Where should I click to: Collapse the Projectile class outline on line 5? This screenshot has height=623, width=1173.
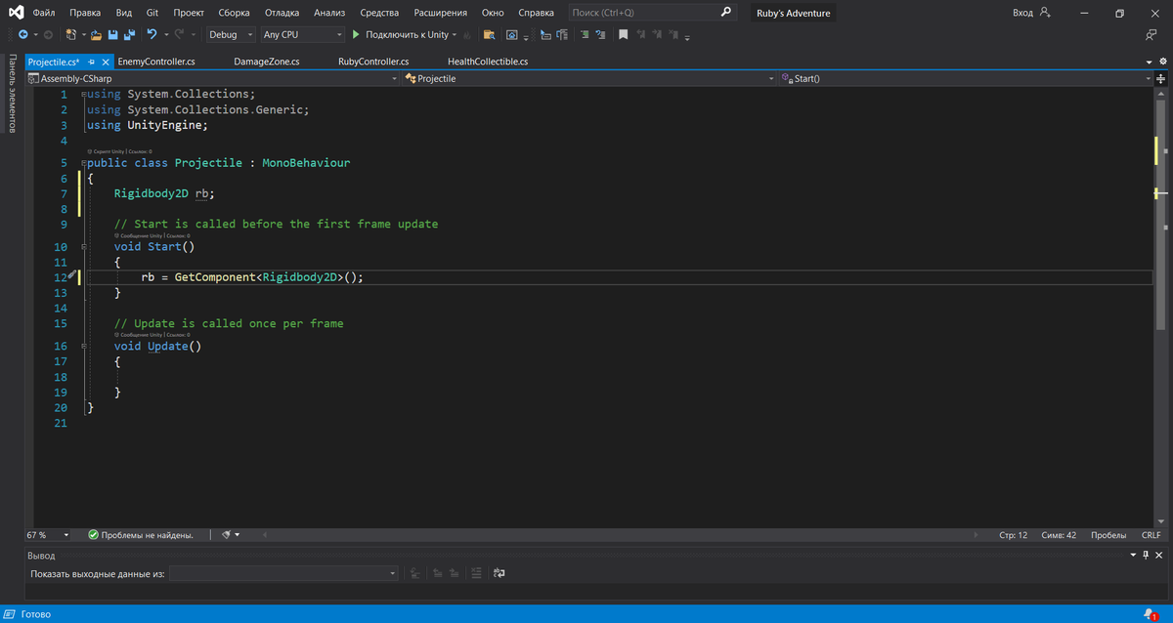(x=84, y=163)
